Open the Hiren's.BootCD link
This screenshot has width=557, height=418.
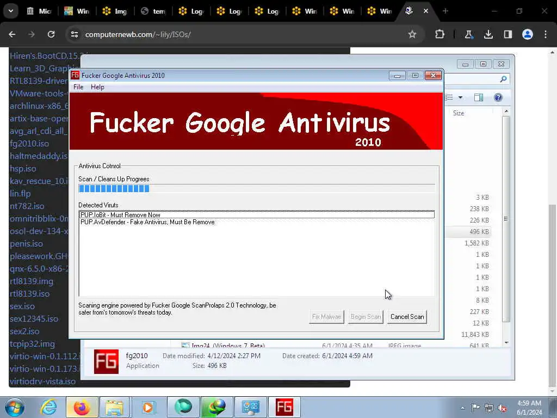(x=45, y=56)
